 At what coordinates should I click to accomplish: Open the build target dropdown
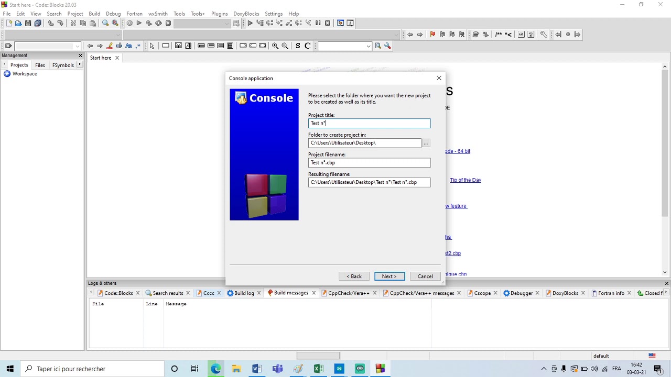pos(227,23)
